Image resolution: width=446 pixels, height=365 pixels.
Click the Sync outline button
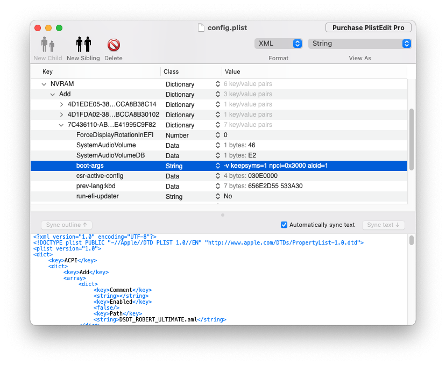click(x=67, y=225)
